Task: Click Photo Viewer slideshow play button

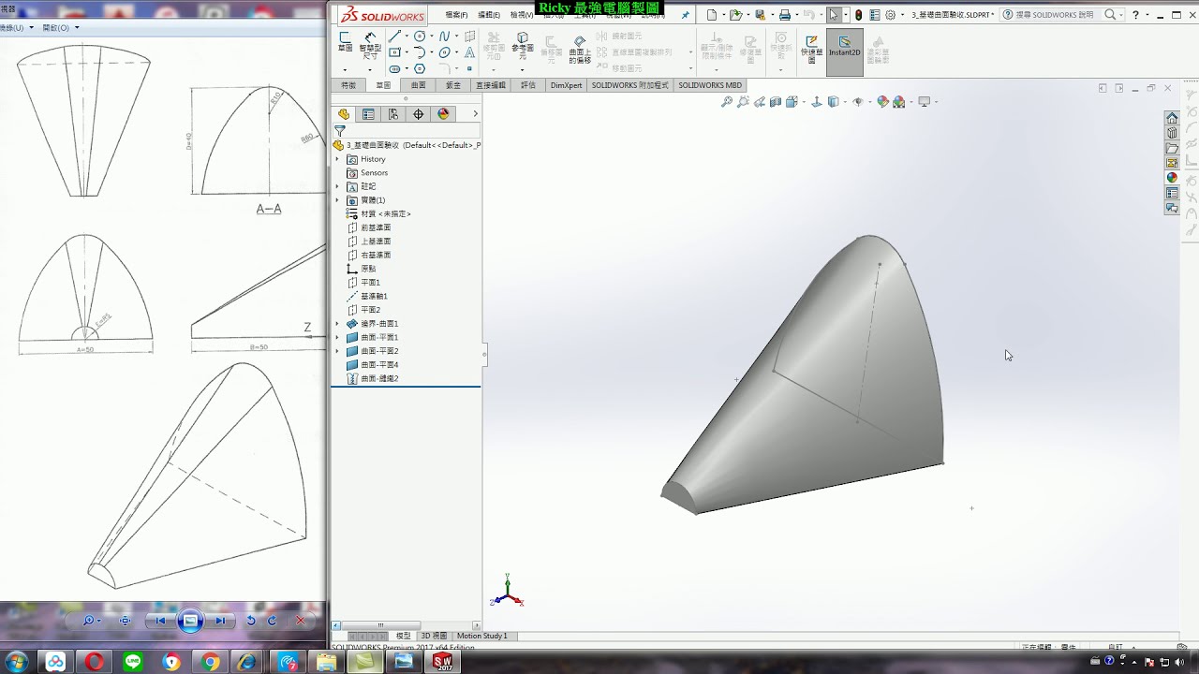Action: tap(190, 621)
